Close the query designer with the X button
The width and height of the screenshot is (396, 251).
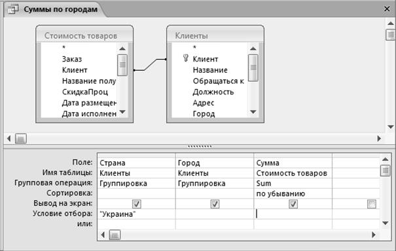click(x=387, y=9)
